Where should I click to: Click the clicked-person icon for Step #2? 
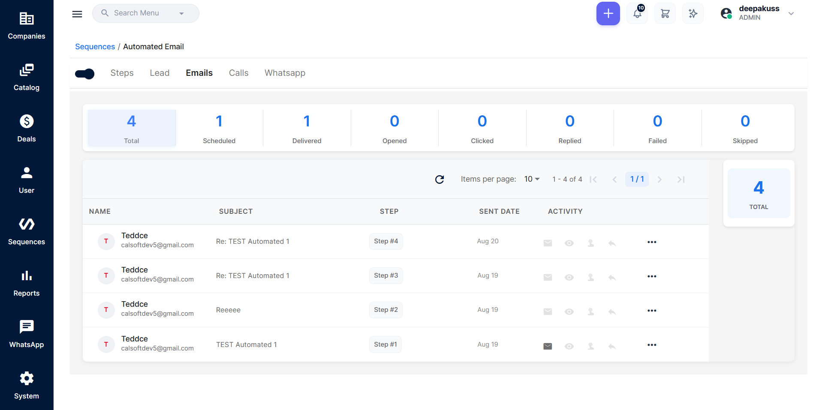(x=590, y=311)
